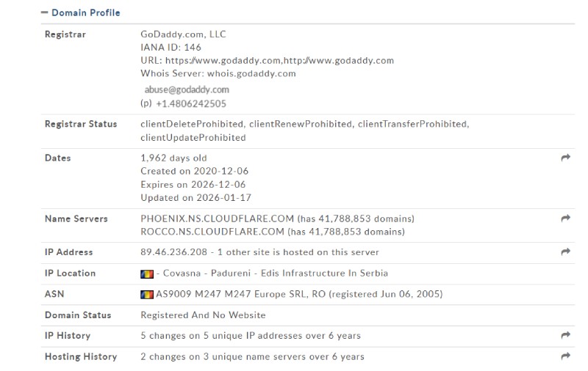Click the IP address 89.46.236.208
The width and height of the screenshot is (588, 371).
(174, 252)
